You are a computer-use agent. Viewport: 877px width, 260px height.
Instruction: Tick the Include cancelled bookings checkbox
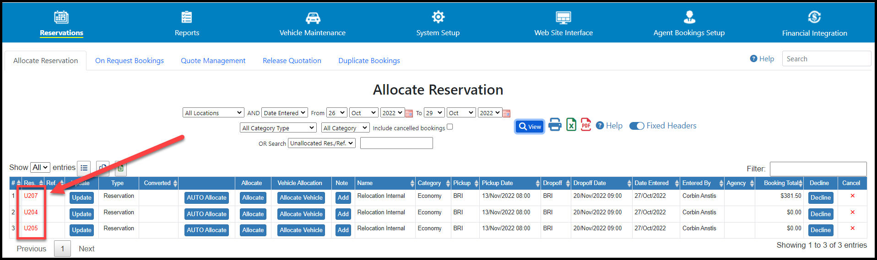pyautogui.click(x=449, y=127)
